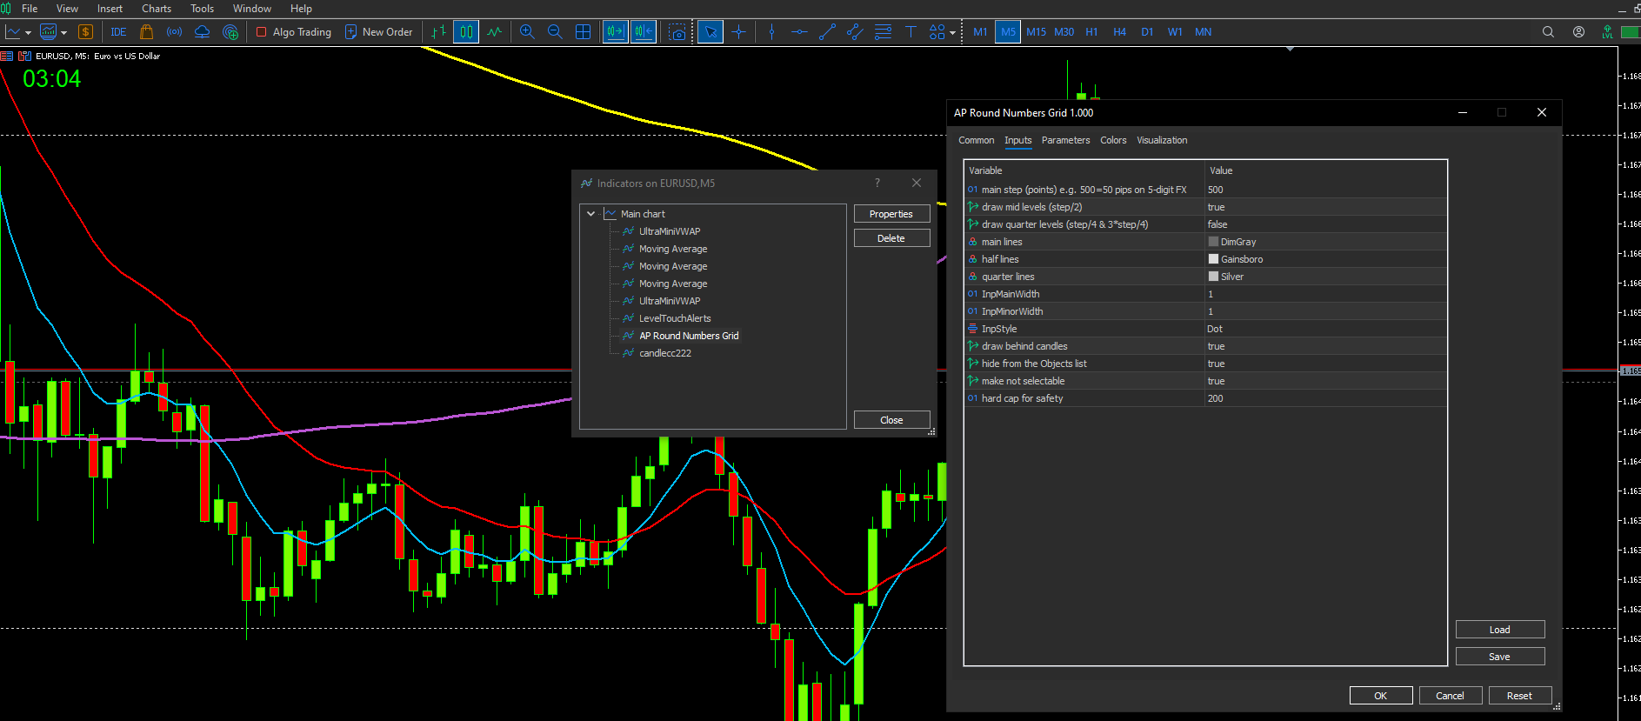Switch chart to line chart view
The image size is (1641, 721).
pyautogui.click(x=495, y=32)
